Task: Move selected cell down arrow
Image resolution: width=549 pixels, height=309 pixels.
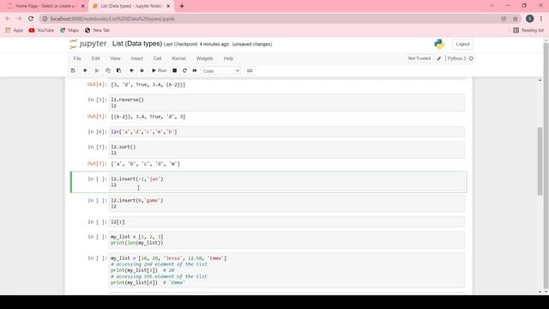Action: 142,70
